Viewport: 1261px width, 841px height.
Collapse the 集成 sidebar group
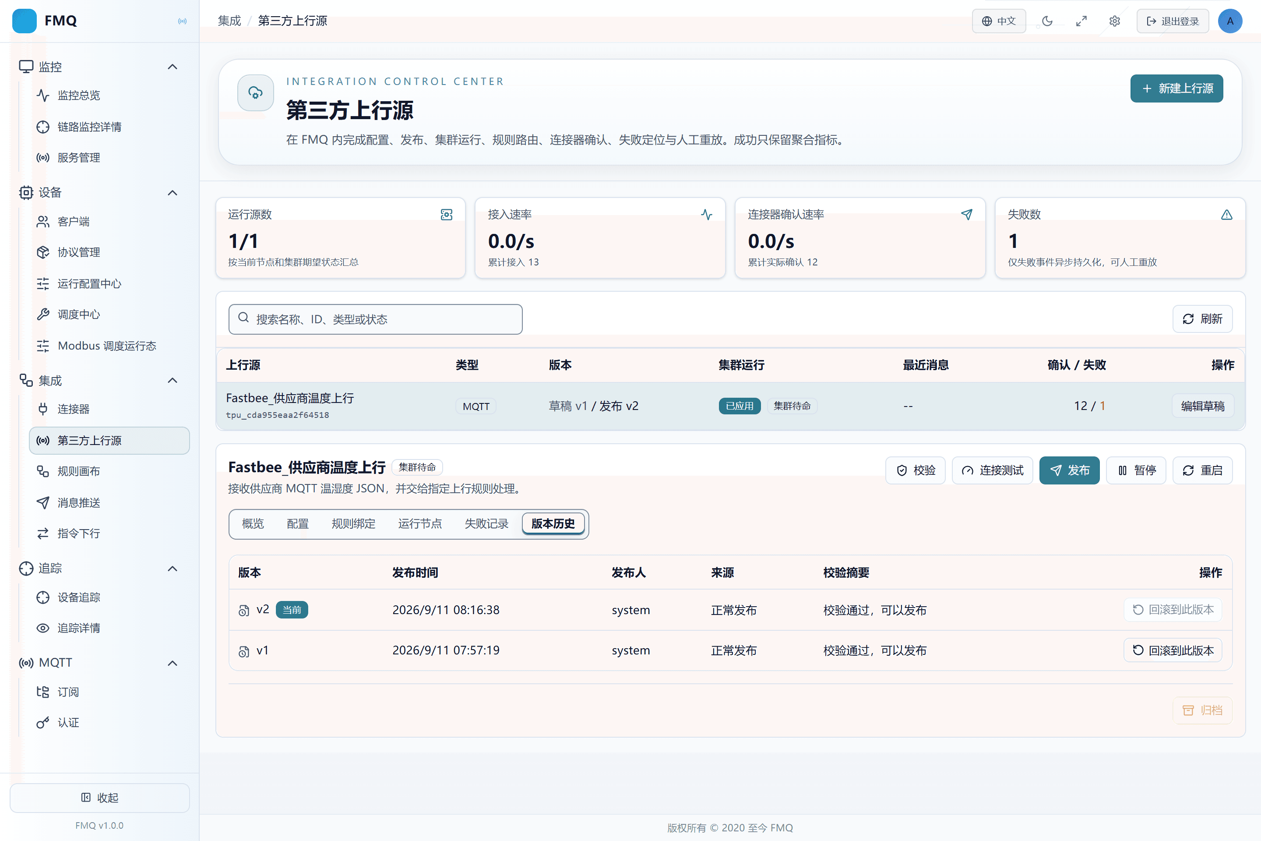pos(172,381)
